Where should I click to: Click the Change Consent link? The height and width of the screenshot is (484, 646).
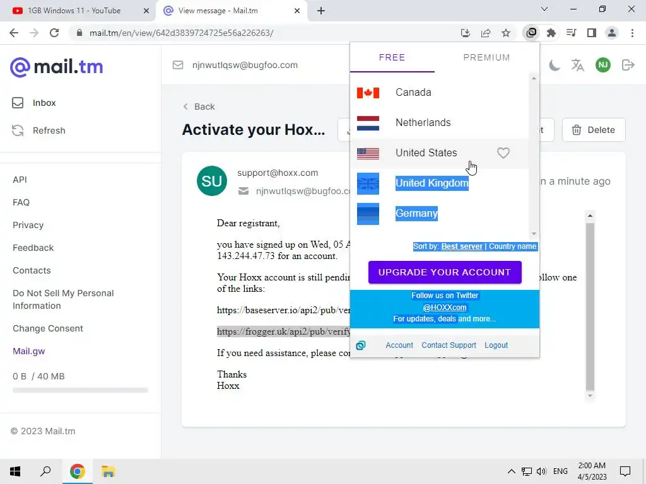tap(48, 328)
